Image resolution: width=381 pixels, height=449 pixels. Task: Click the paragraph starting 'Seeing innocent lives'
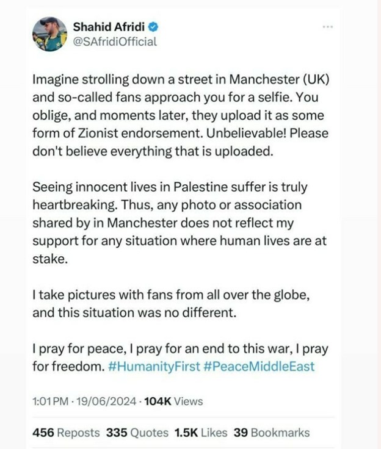[x=180, y=223]
